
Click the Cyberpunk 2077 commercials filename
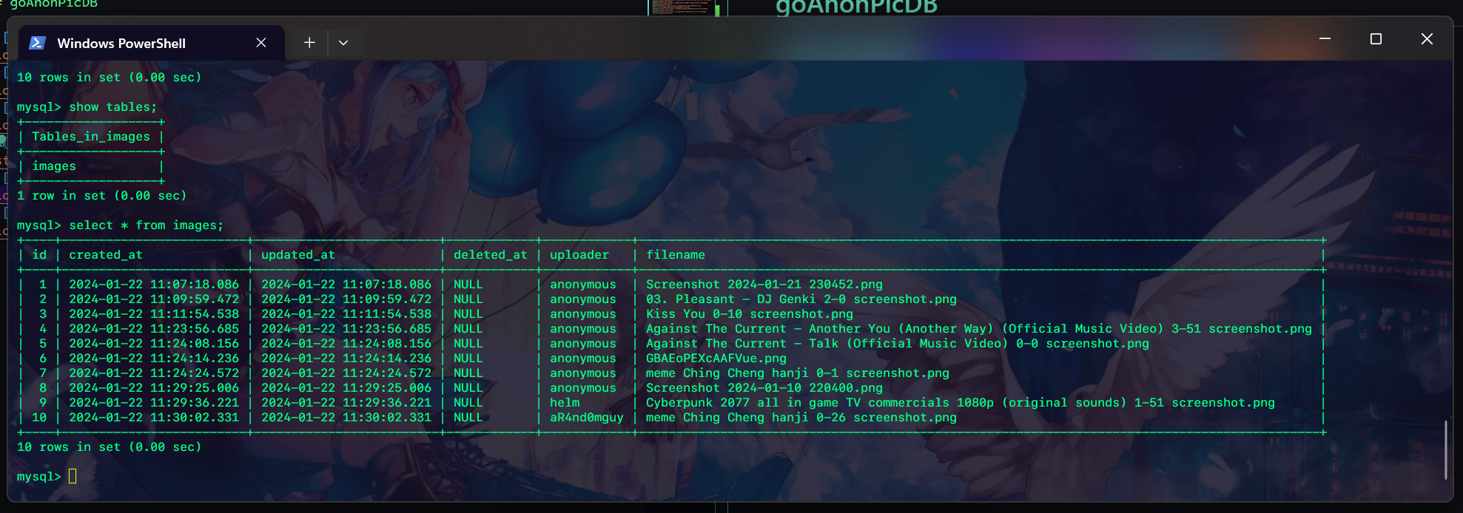click(x=961, y=403)
